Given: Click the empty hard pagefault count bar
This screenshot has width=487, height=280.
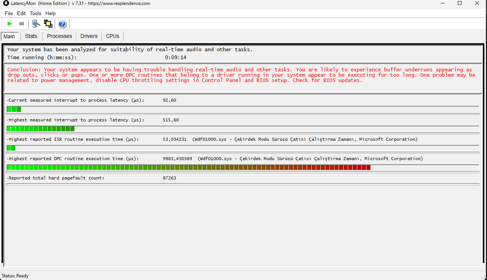Looking at the screenshot, I should coord(243,184).
